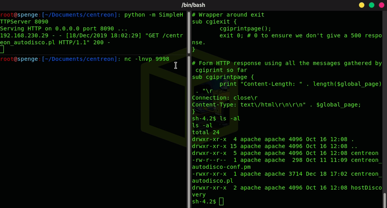The width and height of the screenshot is (387, 208).
Task: Click the Oct 11 11:09 timestamp
Action: pos(326,160)
